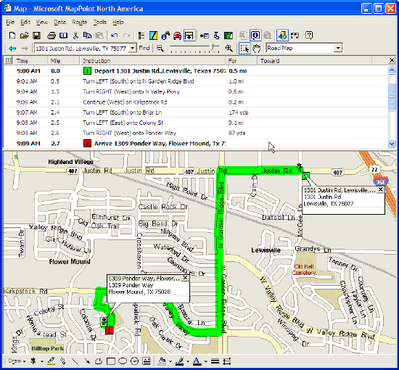Click the Help question mark icon
Image resolution: width=399 pixels, height=370 pixels.
coord(309,36)
